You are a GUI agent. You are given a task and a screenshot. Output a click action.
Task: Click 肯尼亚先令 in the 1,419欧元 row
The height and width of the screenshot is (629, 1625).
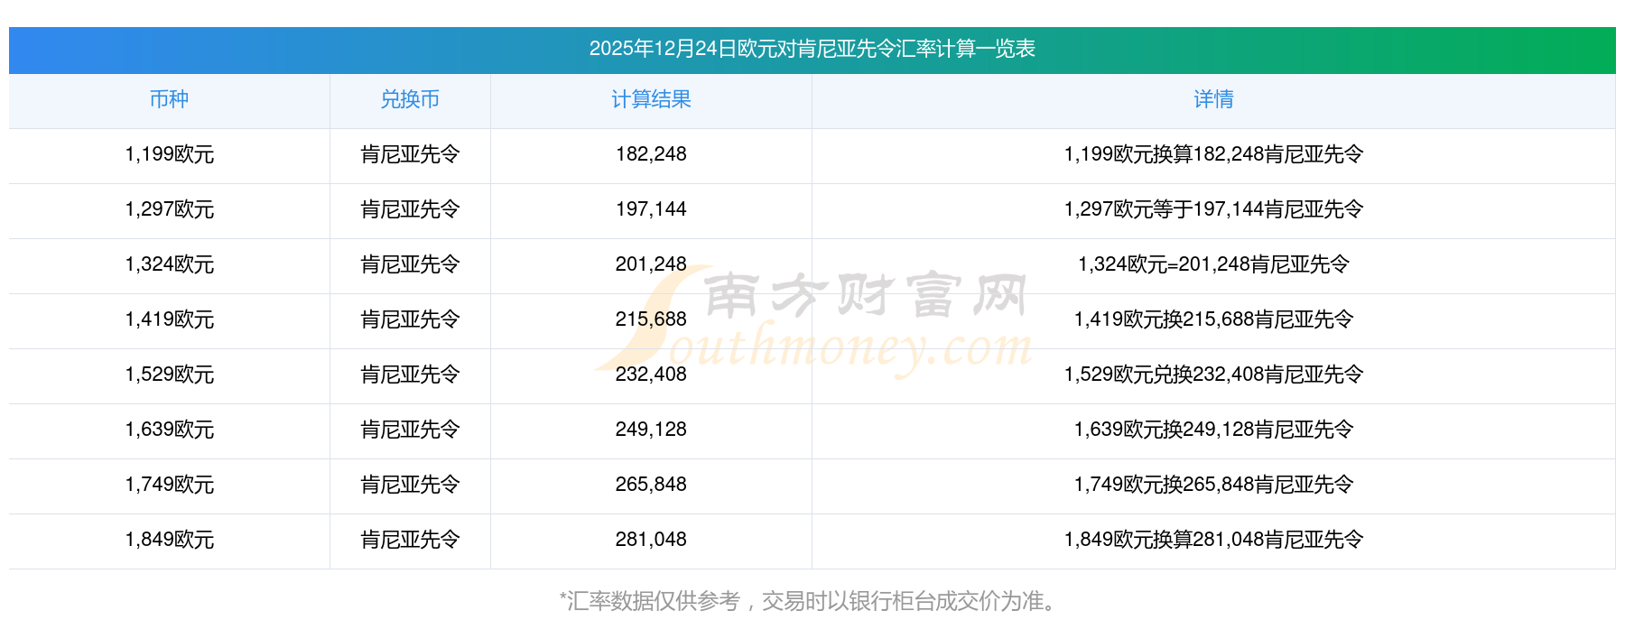(x=410, y=319)
